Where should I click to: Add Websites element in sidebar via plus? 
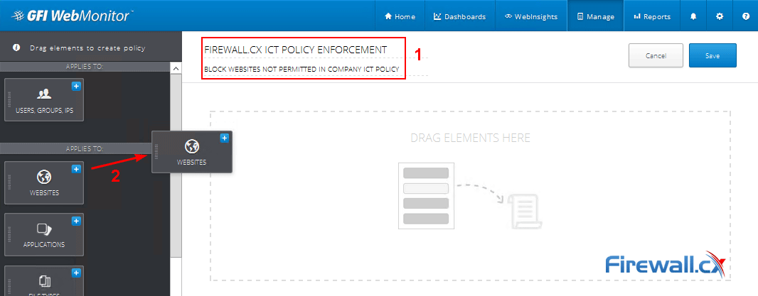[x=76, y=169]
